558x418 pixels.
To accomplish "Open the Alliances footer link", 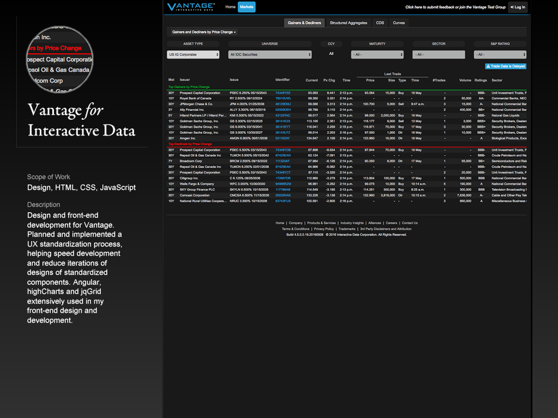I will click(374, 223).
